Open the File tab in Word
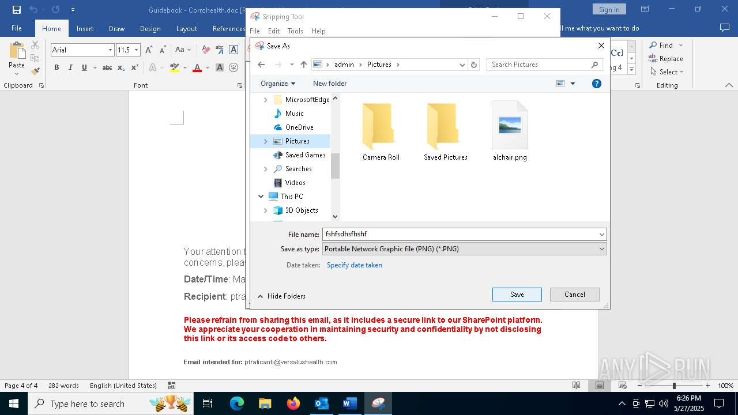The height and width of the screenshot is (415, 738). [17, 28]
